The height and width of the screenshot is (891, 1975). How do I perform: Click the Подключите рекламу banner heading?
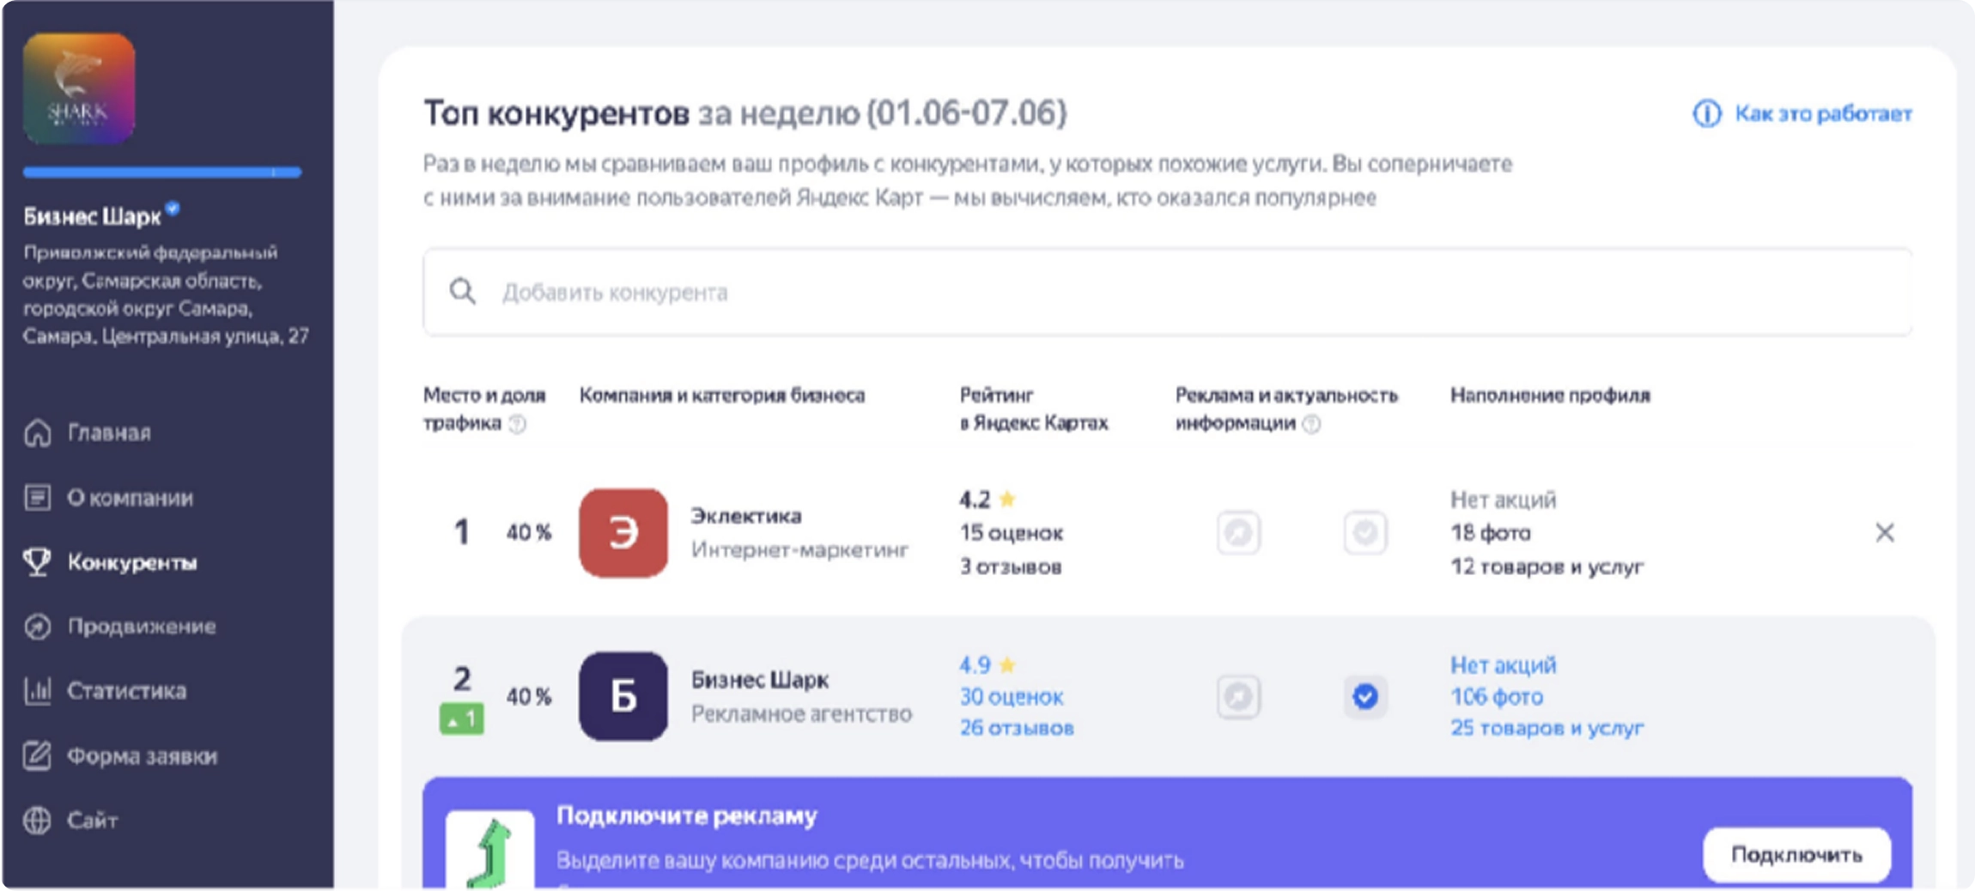coord(687,815)
